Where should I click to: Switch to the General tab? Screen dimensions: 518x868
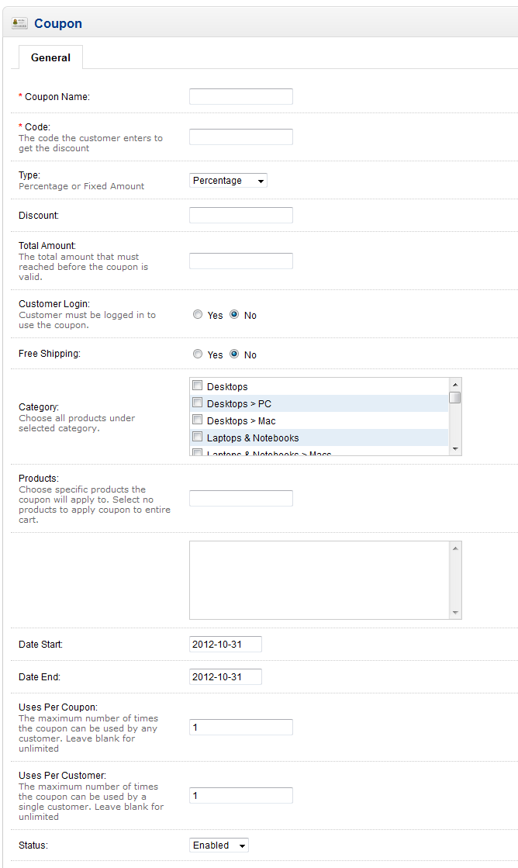click(50, 57)
